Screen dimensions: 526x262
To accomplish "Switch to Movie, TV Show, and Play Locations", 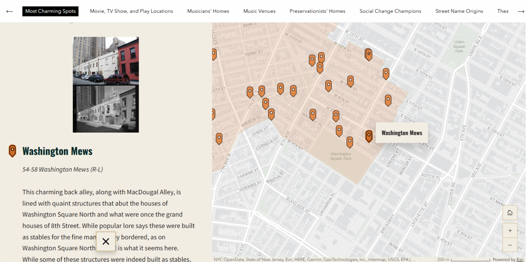I will tap(131, 11).
